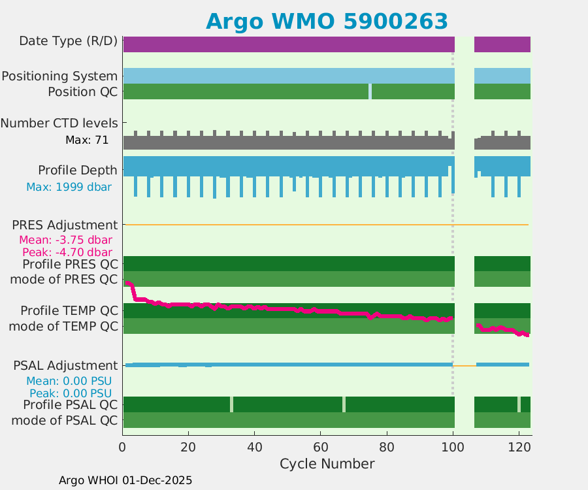Click the Positioning System row label
The height and width of the screenshot is (490, 588).
click(x=59, y=76)
